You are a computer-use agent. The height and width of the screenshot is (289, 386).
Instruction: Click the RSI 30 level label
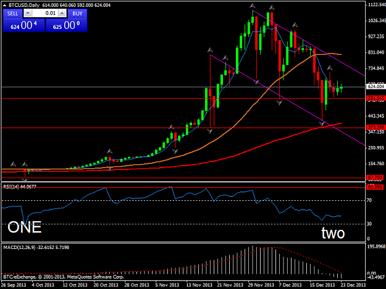click(369, 224)
